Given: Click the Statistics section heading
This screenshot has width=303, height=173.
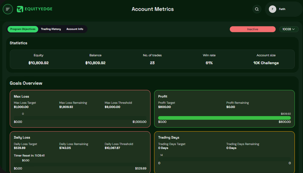Looking at the screenshot, I should (18, 43).
